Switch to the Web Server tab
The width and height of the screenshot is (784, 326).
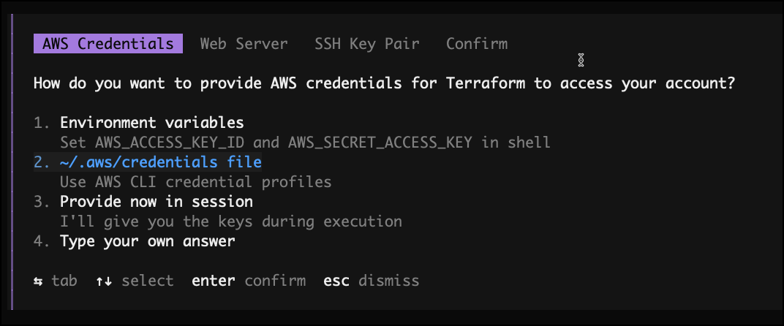click(244, 44)
